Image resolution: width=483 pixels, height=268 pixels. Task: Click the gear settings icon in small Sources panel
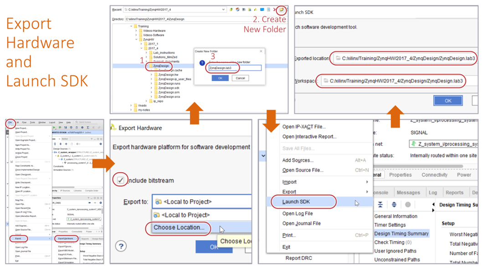[x=100, y=144]
